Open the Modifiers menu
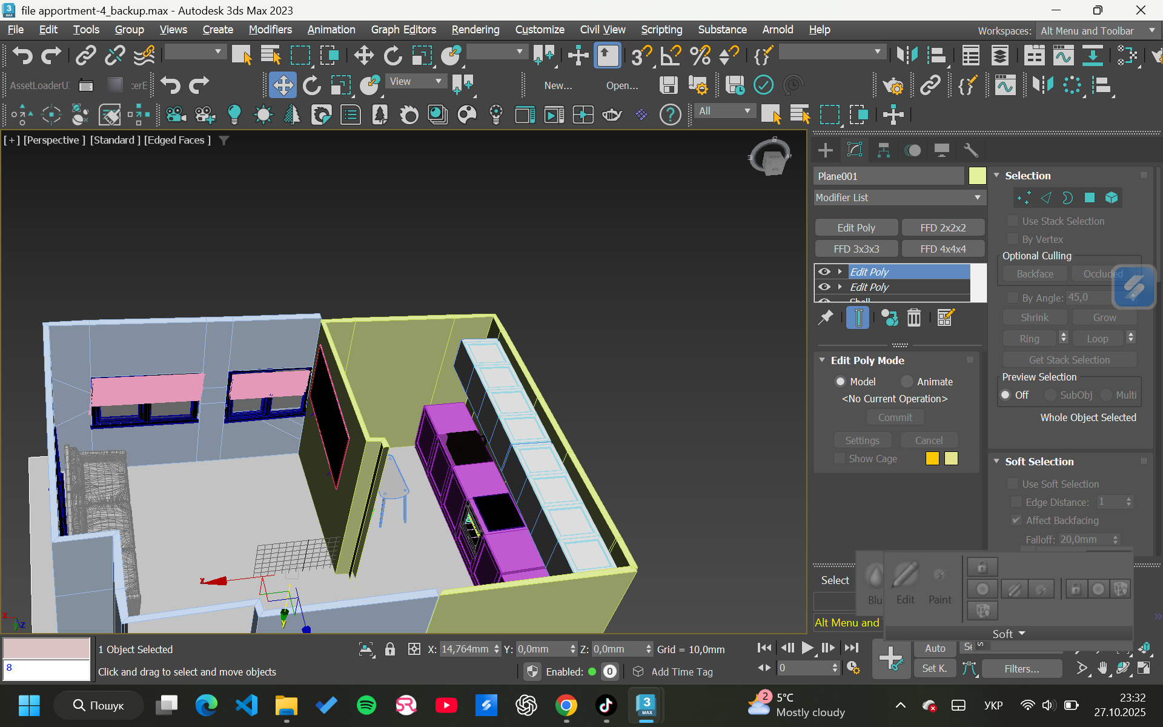 (x=270, y=30)
